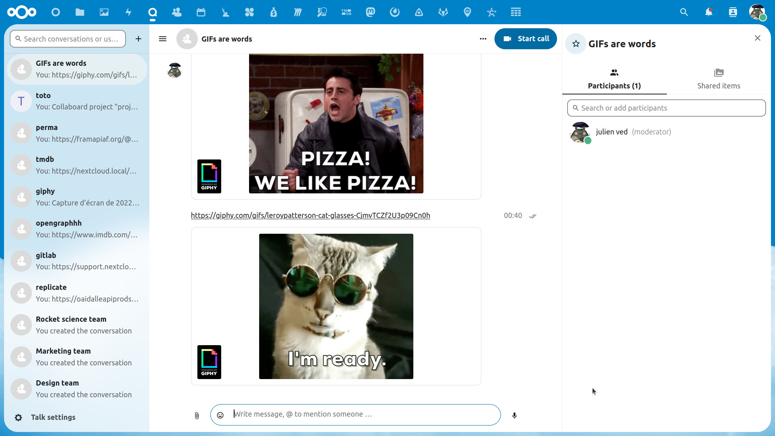775x436 pixels.
Task: Open the emoji picker smiley icon
Action: click(x=220, y=415)
